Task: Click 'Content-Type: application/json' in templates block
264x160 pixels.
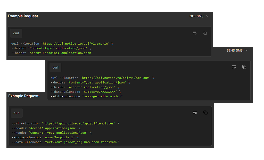Action: (58, 133)
